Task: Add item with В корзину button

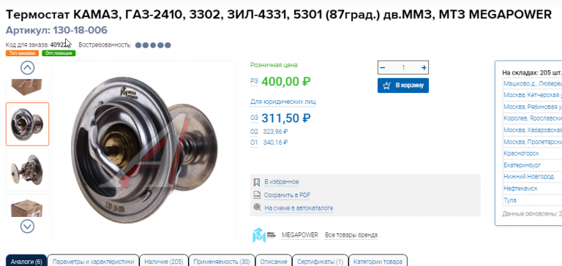Action: click(403, 85)
